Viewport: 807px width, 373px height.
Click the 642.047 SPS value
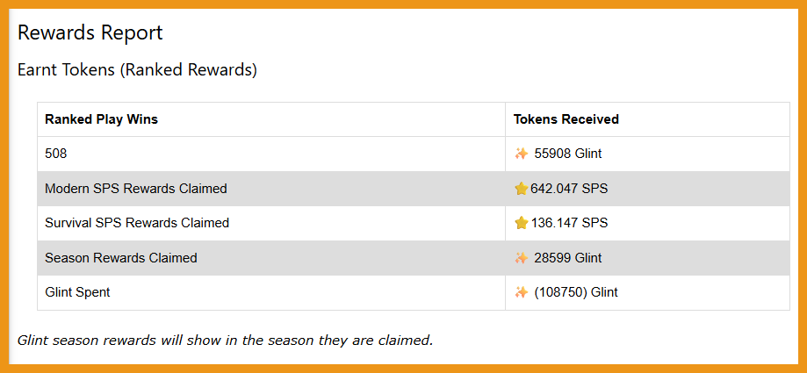569,189
